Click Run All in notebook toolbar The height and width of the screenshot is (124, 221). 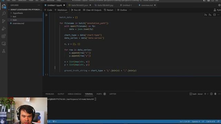tap(76, 10)
